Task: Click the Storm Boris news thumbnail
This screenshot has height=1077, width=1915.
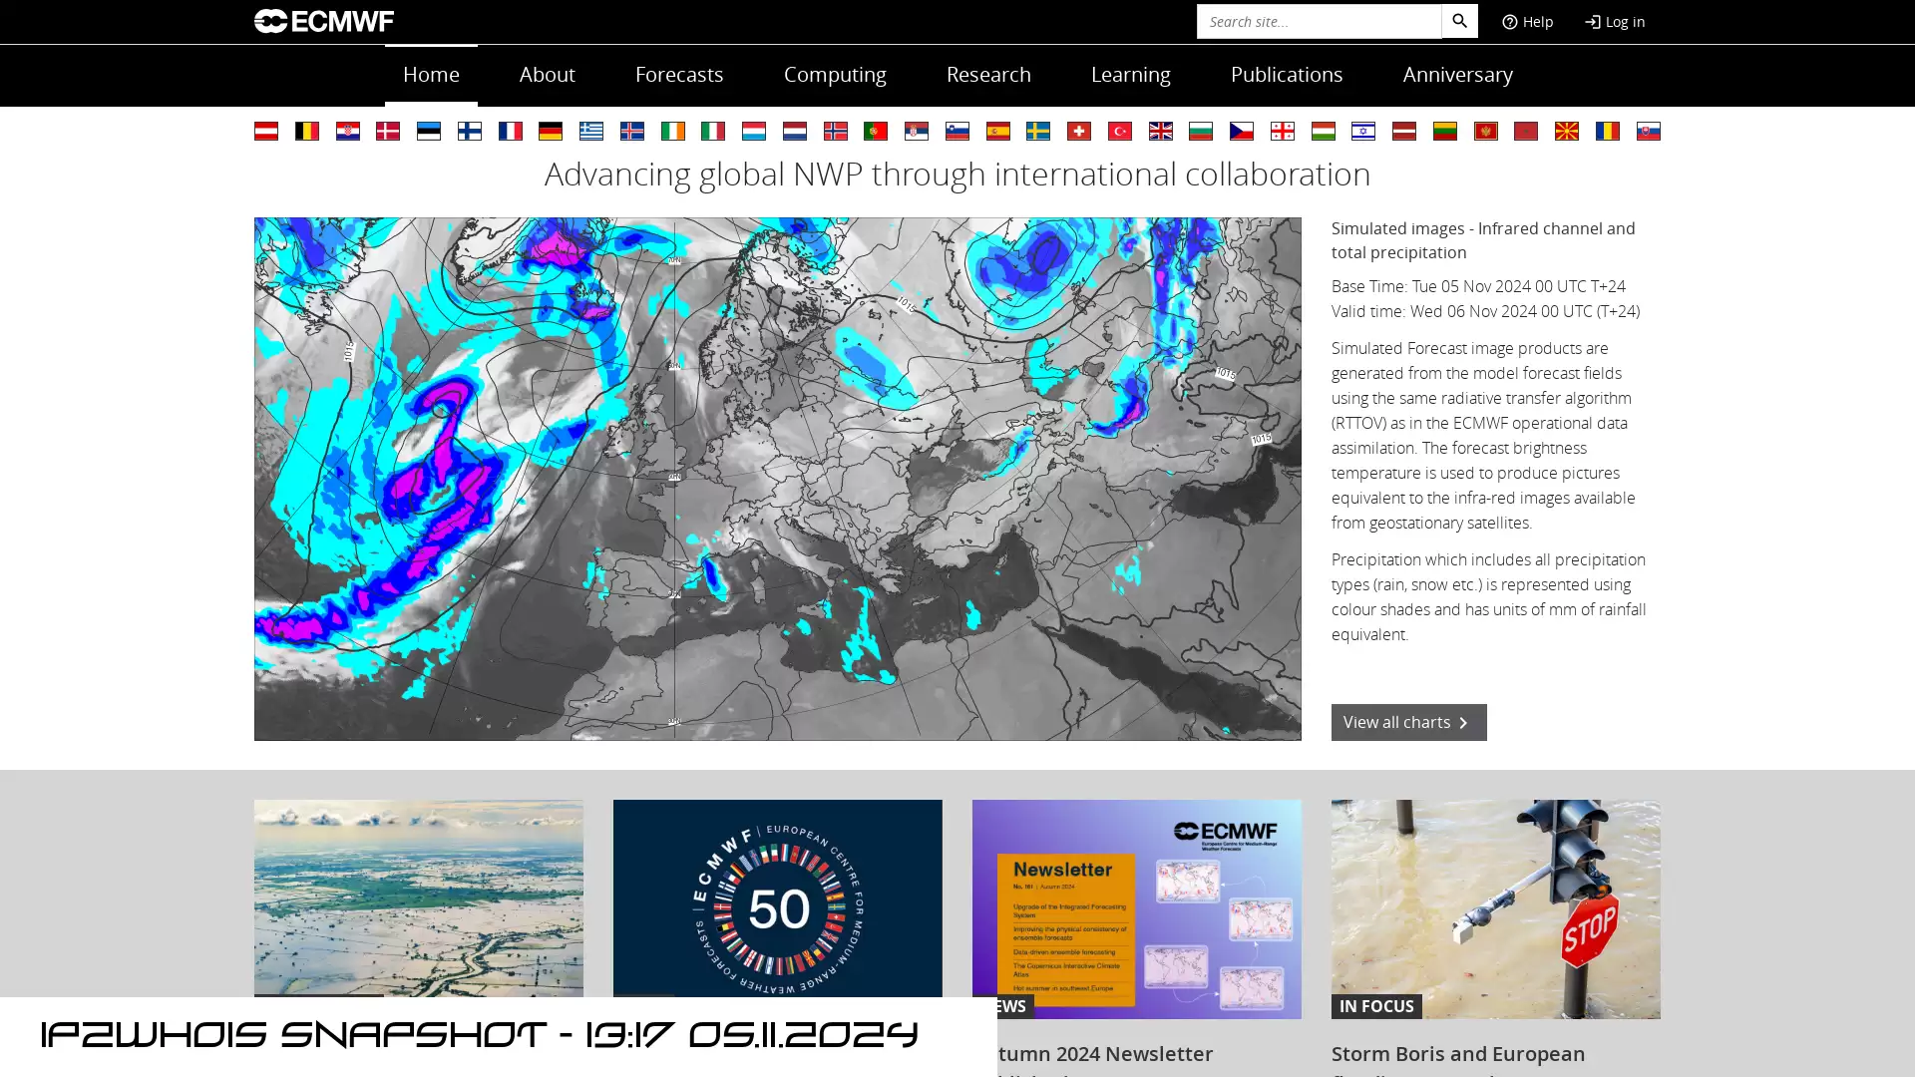Action: click(1495, 908)
